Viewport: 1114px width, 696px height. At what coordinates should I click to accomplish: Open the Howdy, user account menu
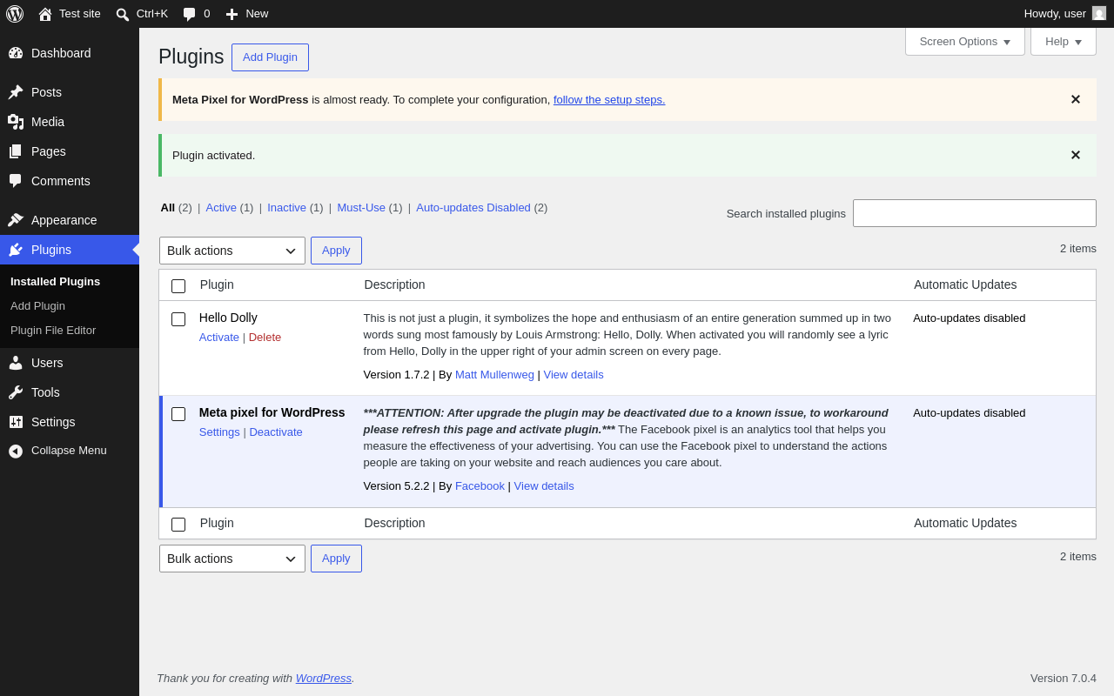coord(1065,14)
